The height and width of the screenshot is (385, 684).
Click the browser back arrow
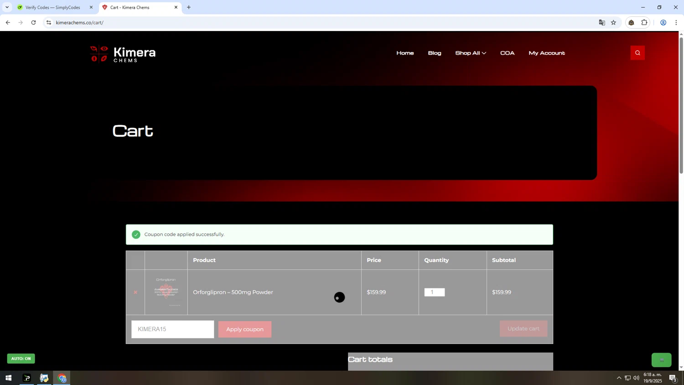(8, 22)
